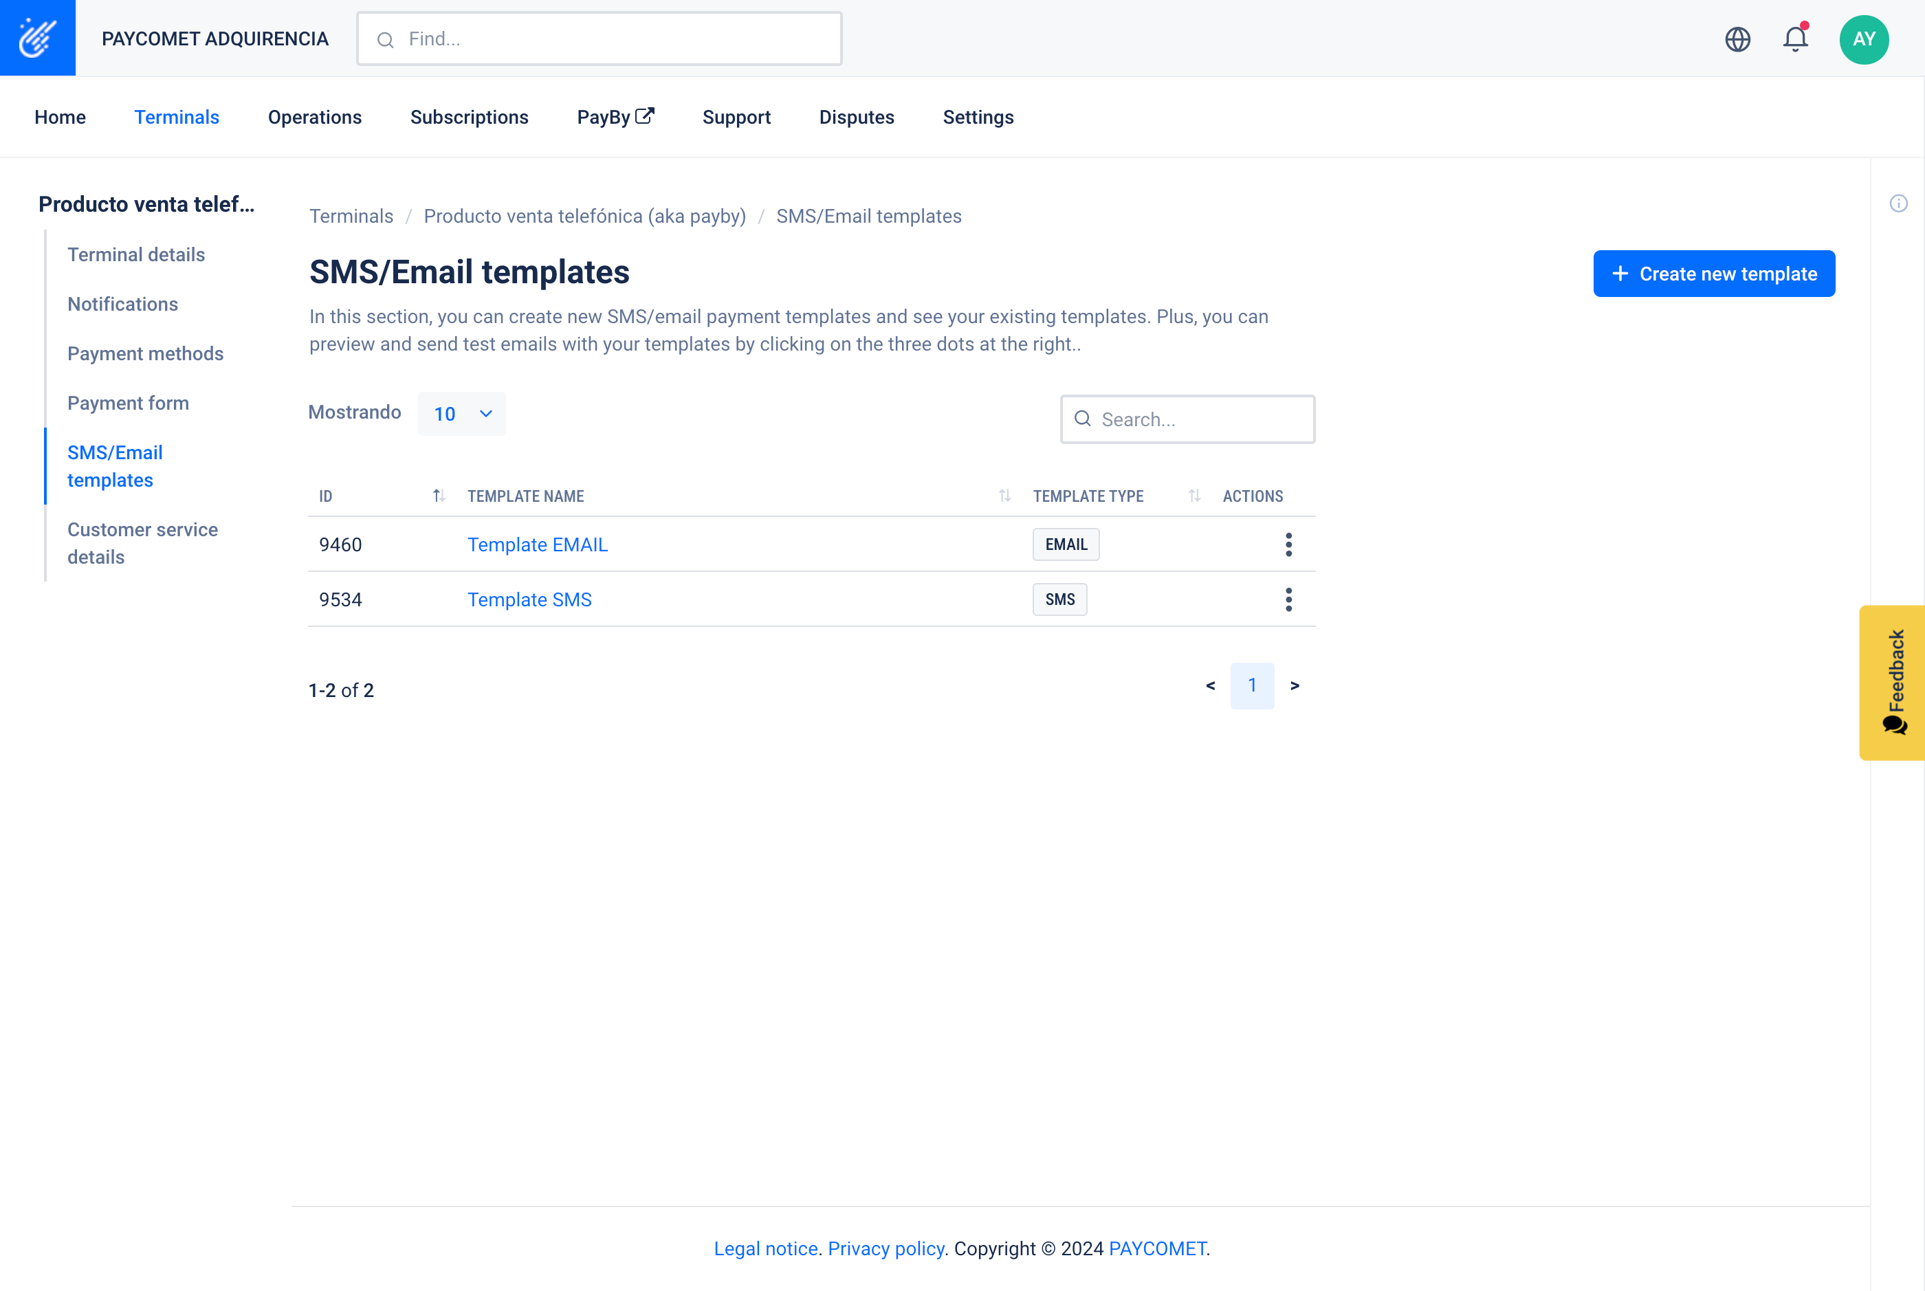Open Template SMS link
The image size is (1925, 1291).
529,599
